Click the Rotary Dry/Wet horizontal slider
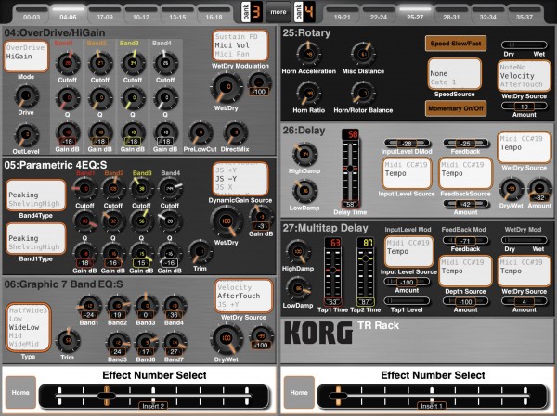 click(524, 45)
